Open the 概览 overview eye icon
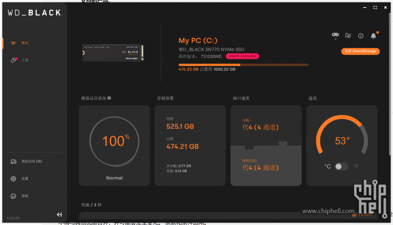 tap(13, 43)
